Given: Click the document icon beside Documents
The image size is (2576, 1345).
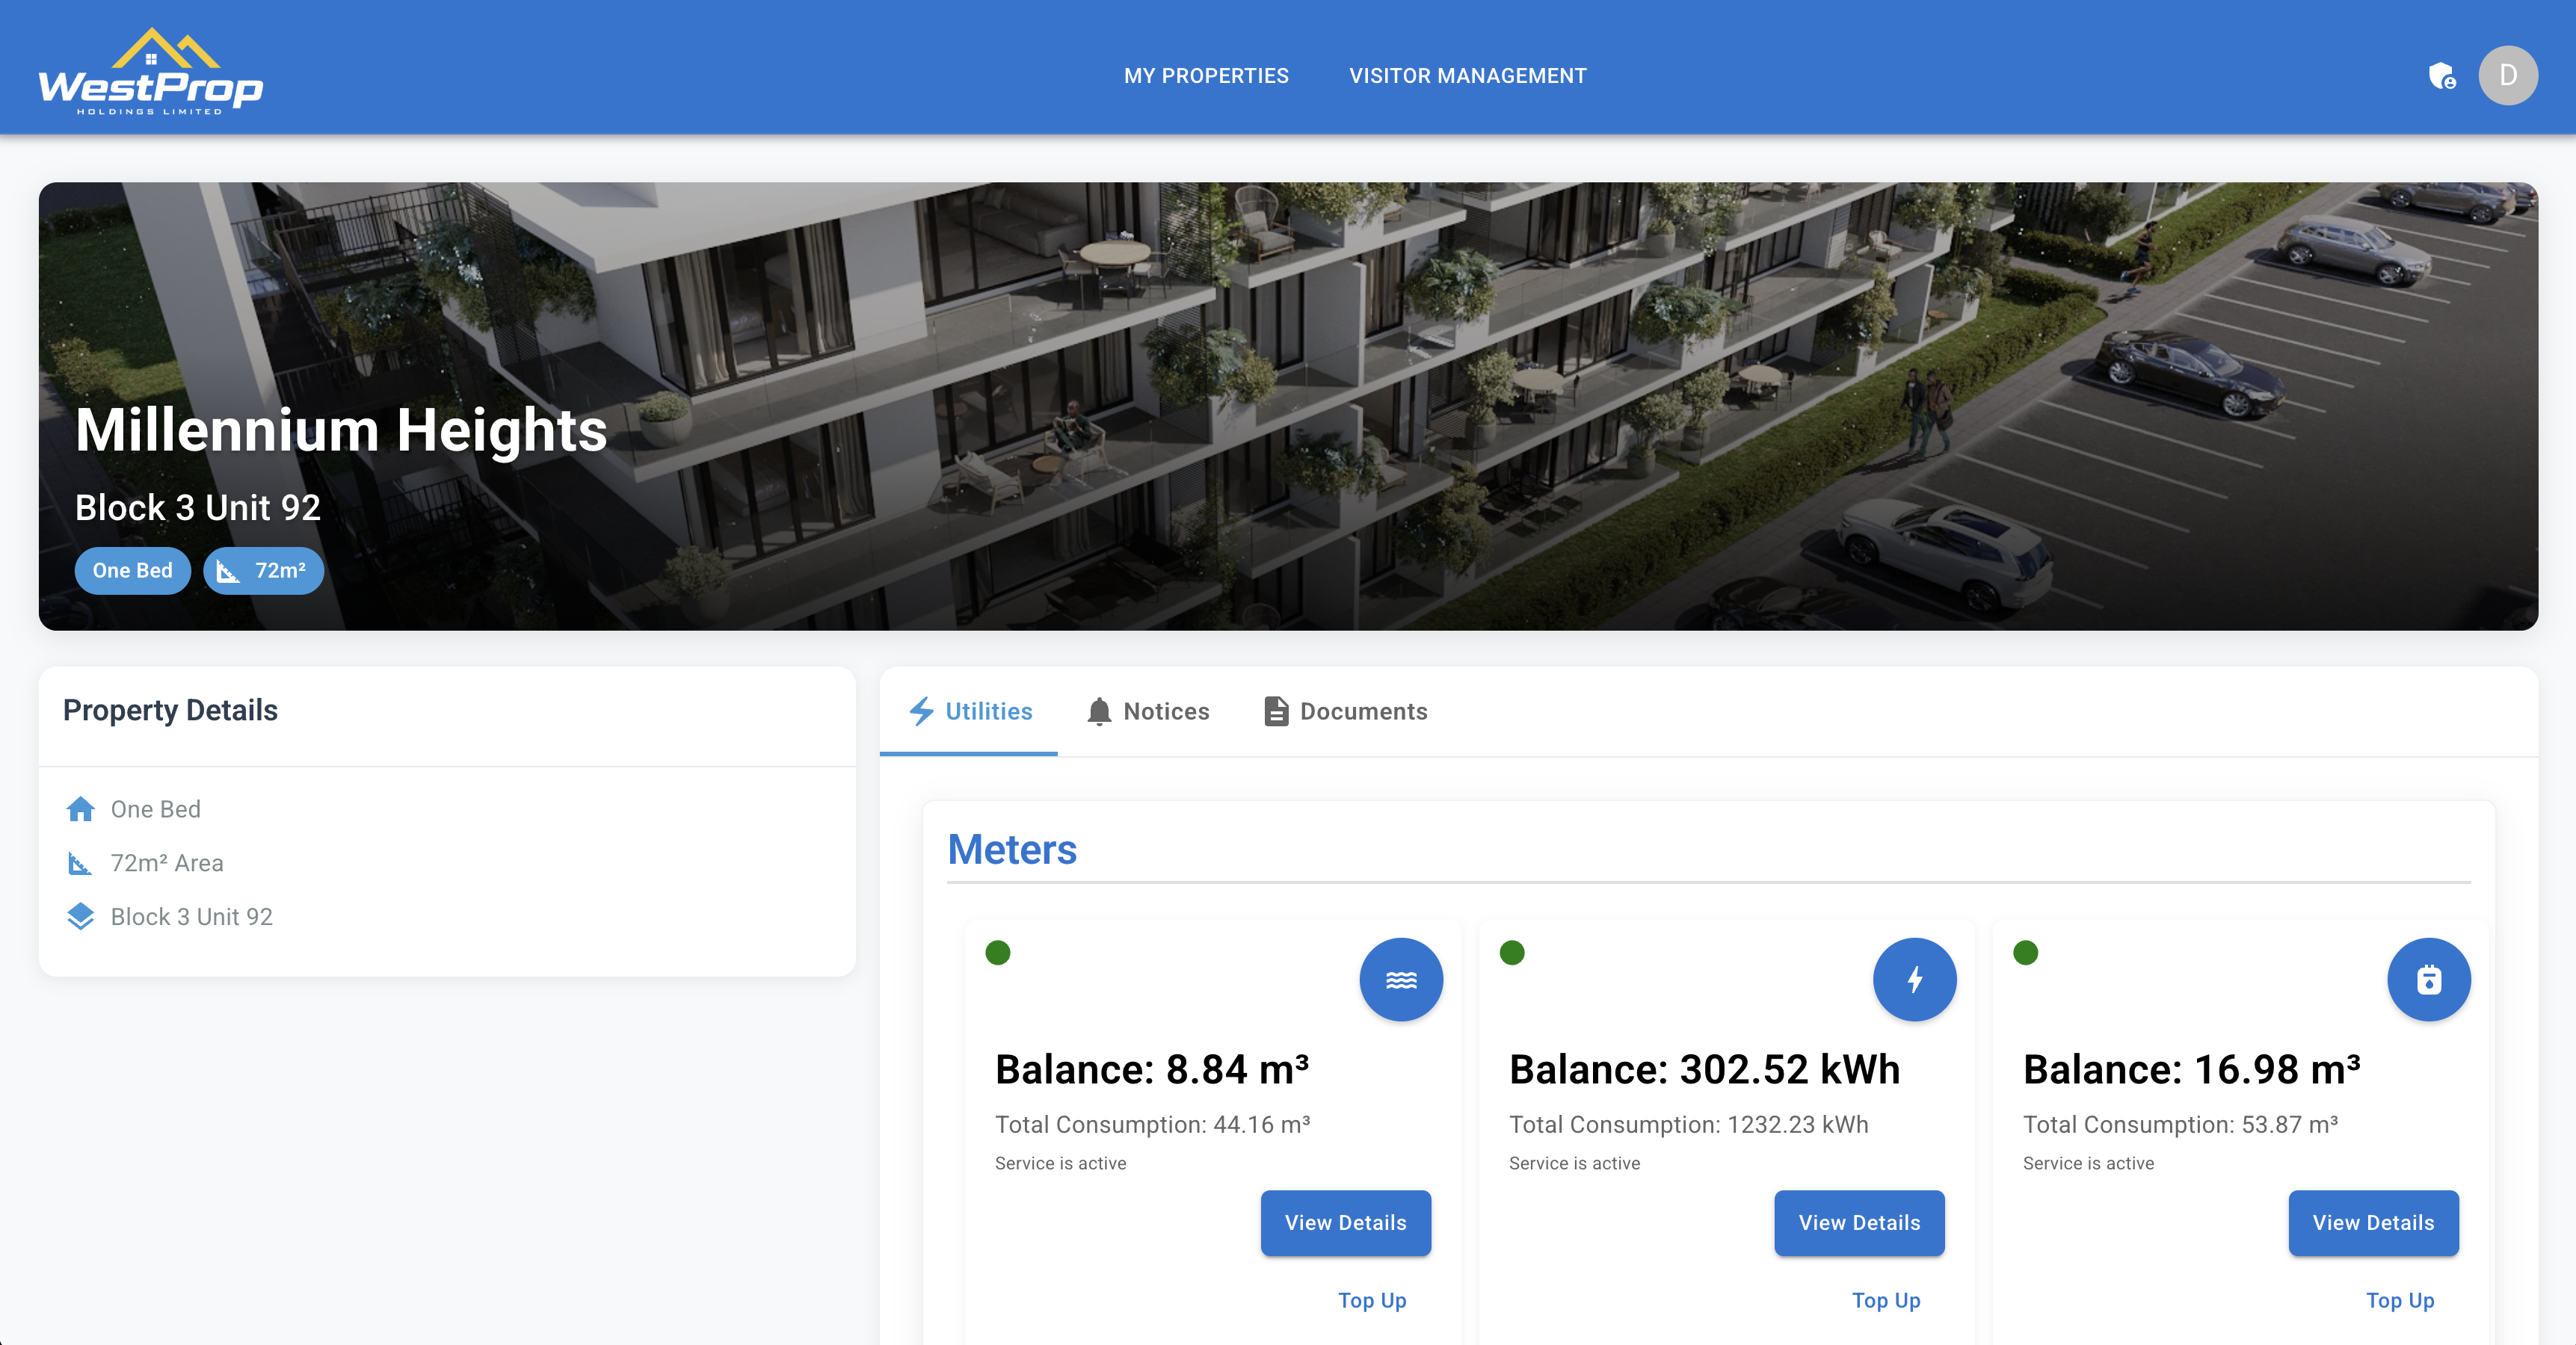Looking at the screenshot, I should 1275,711.
